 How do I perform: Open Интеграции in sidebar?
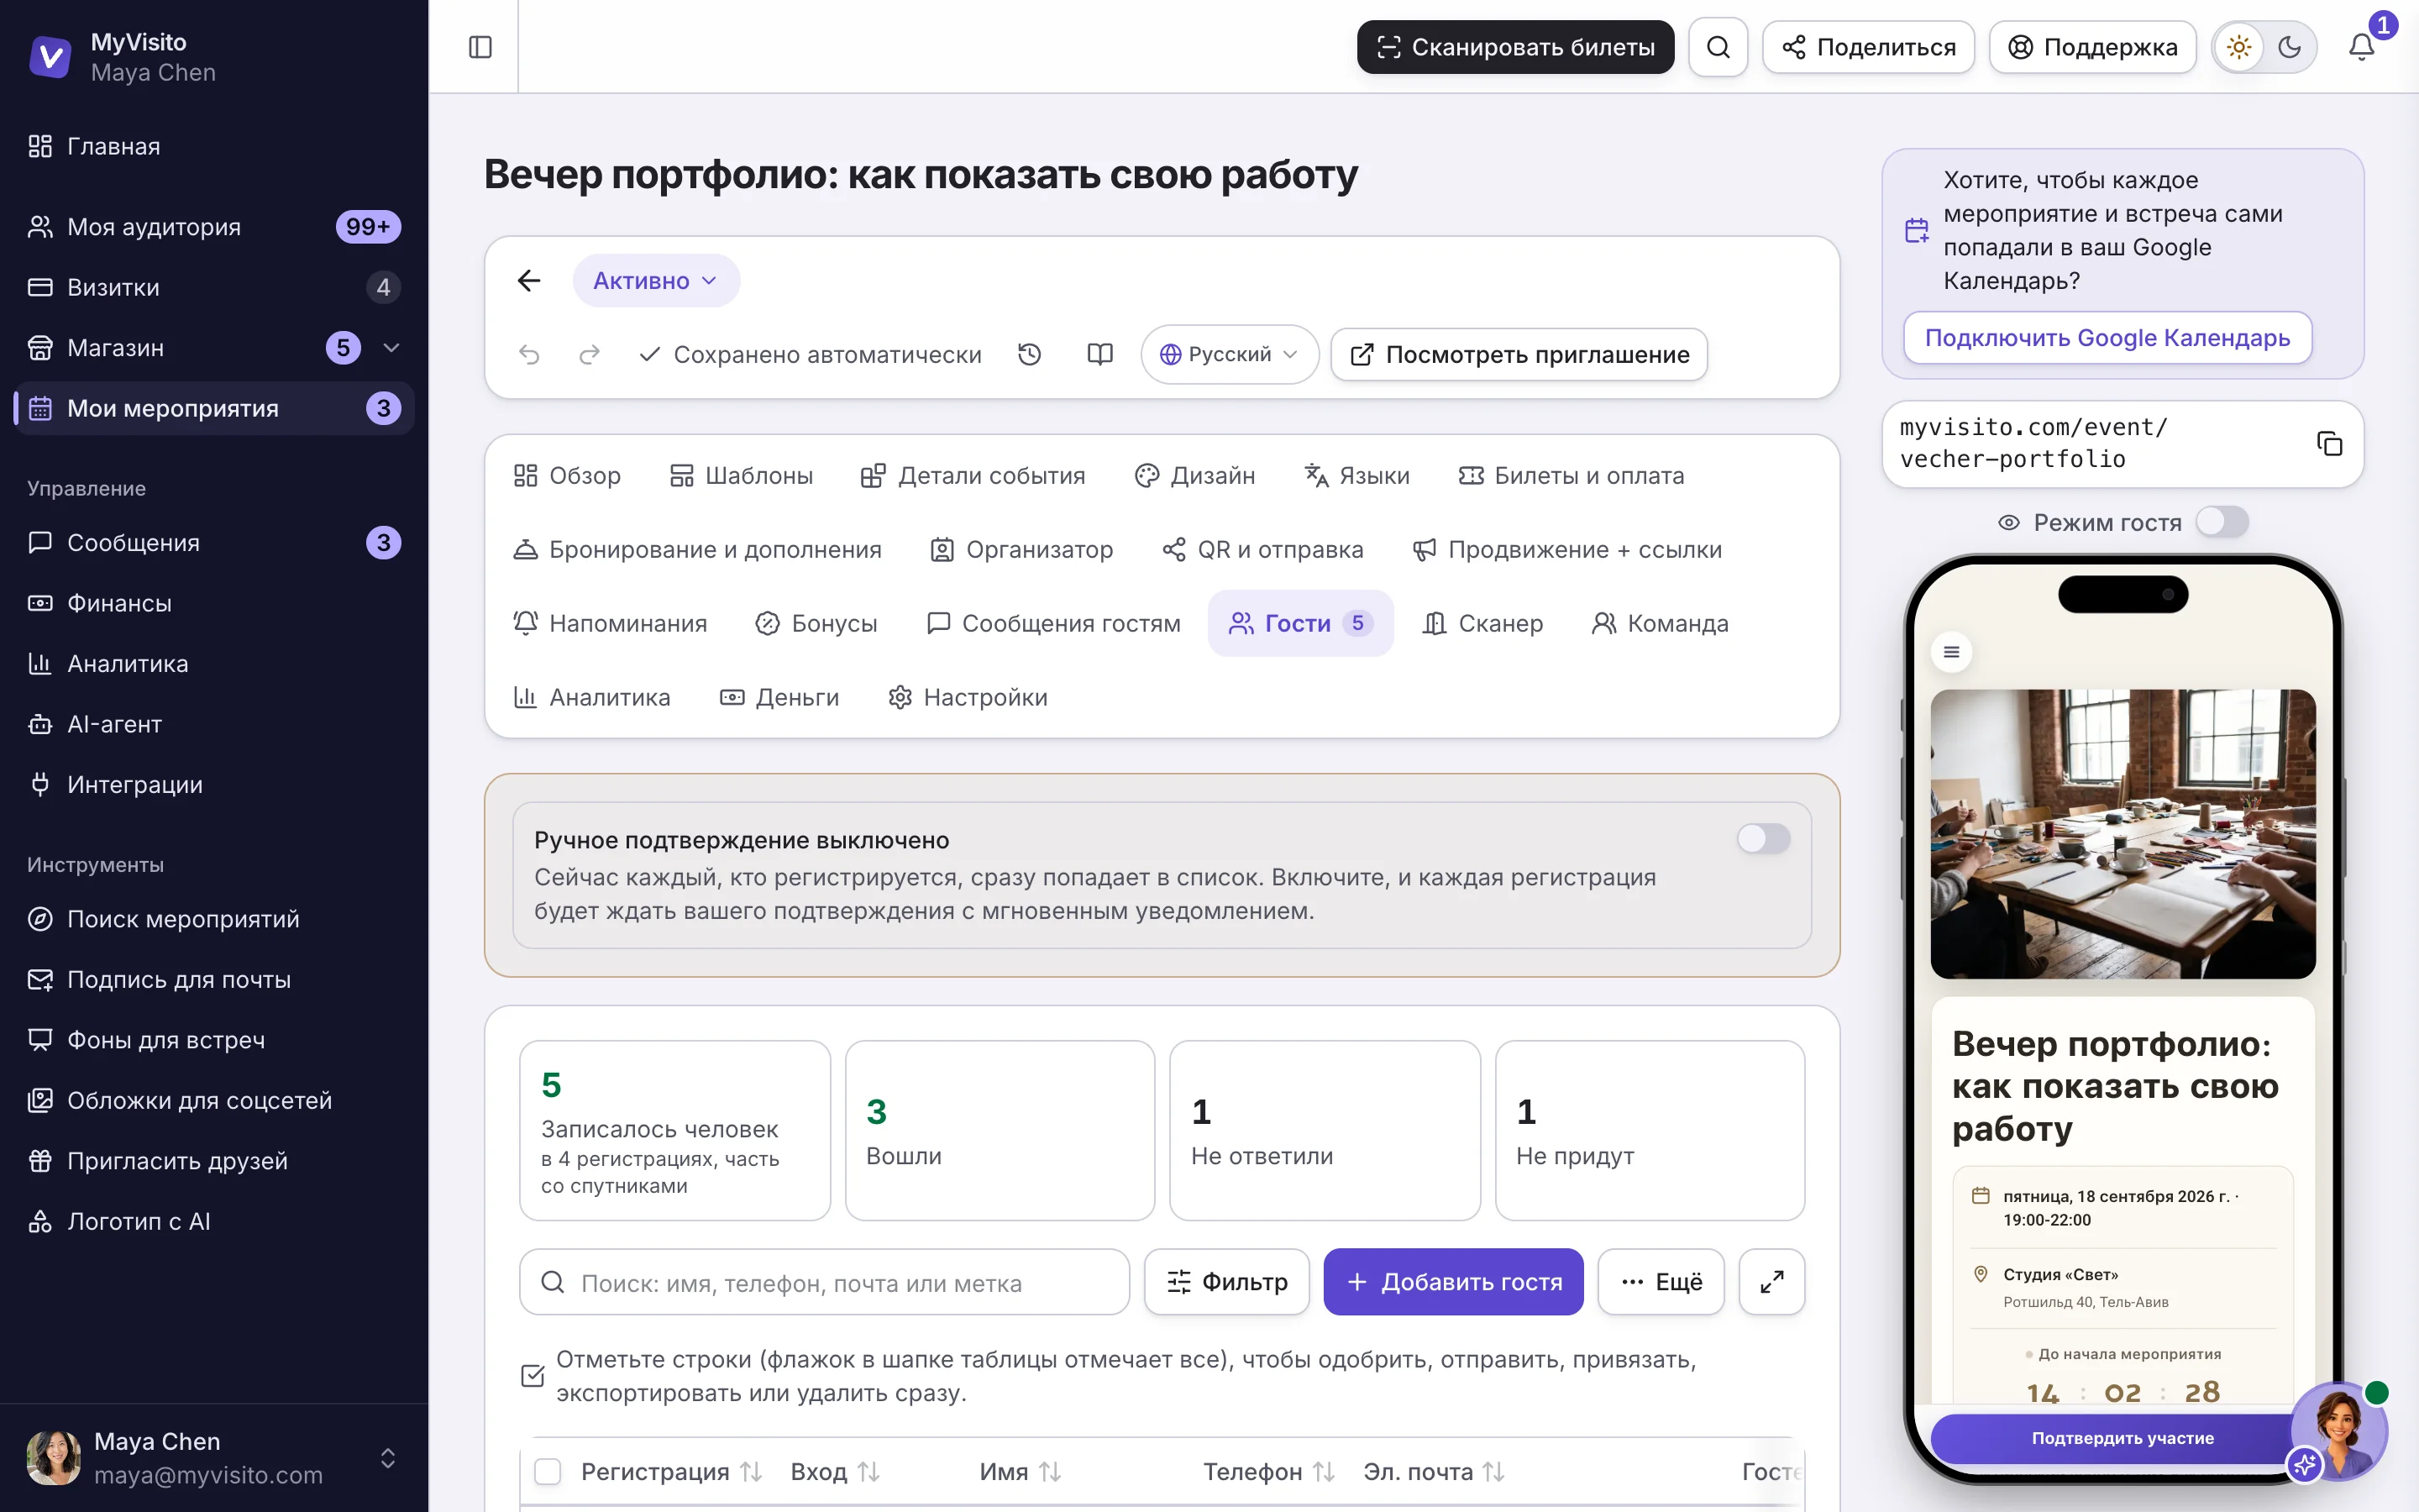[x=214, y=784]
